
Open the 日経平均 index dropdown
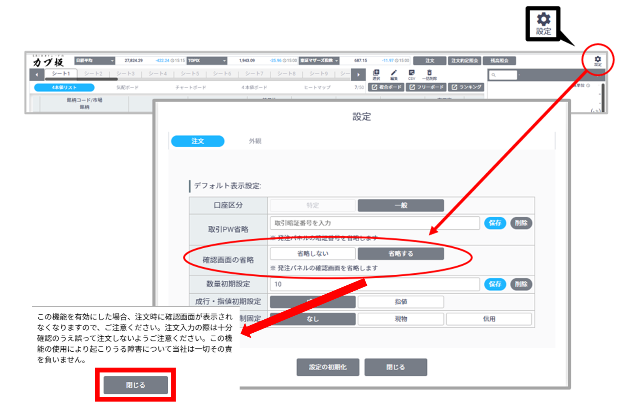coord(95,60)
